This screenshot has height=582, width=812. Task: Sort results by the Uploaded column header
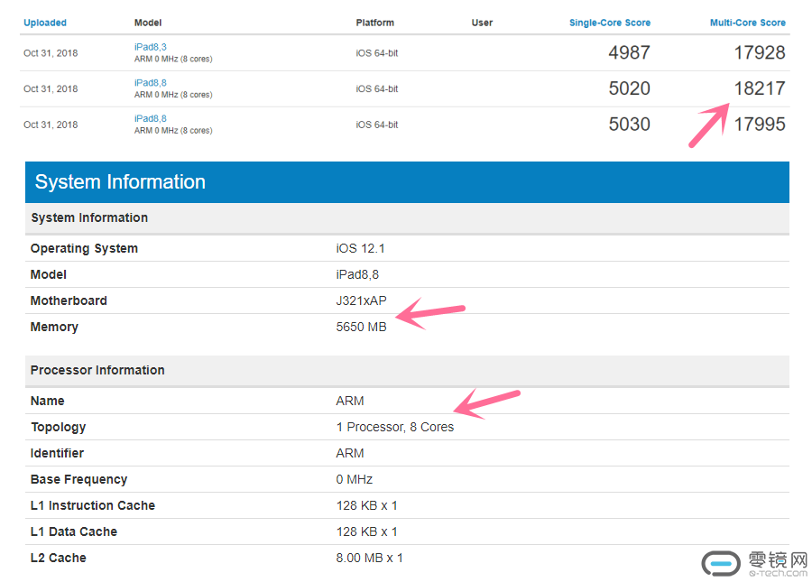[x=45, y=23]
